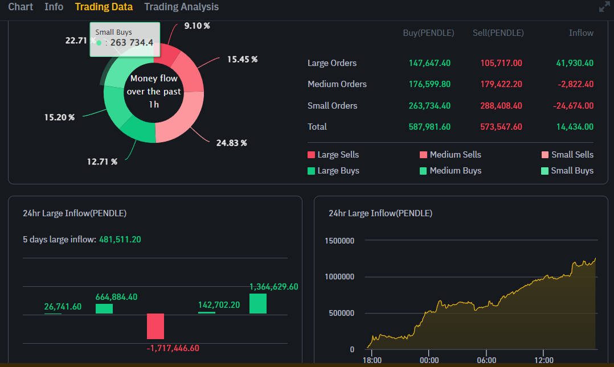Image resolution: width=614 pixels, height=367 pixels.
Task: Toggle the Small Sells legend swatch
Action: pyautogui.click(x=545, y=155)
